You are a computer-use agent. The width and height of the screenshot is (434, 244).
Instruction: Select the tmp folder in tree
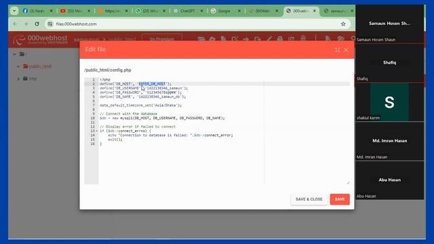[x=30, y=79]
